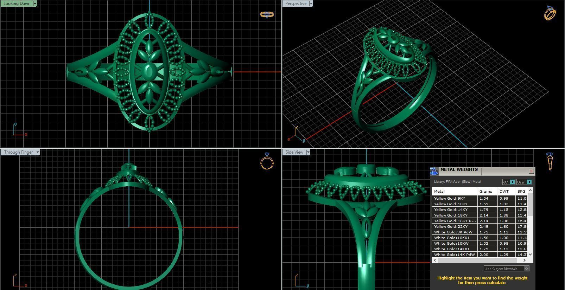Open the Looking Down viewport dropdown arrow
The height and width of the screenshot is (290, 565).
(x=34, y=4)
